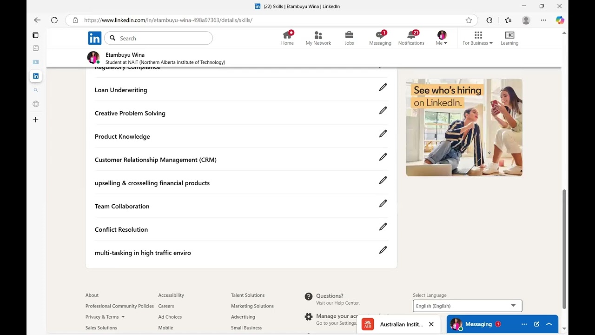This screenshot has height=335, width=595.
Task: Open the Select Language dropdown
Action: (x=467, y=306)
